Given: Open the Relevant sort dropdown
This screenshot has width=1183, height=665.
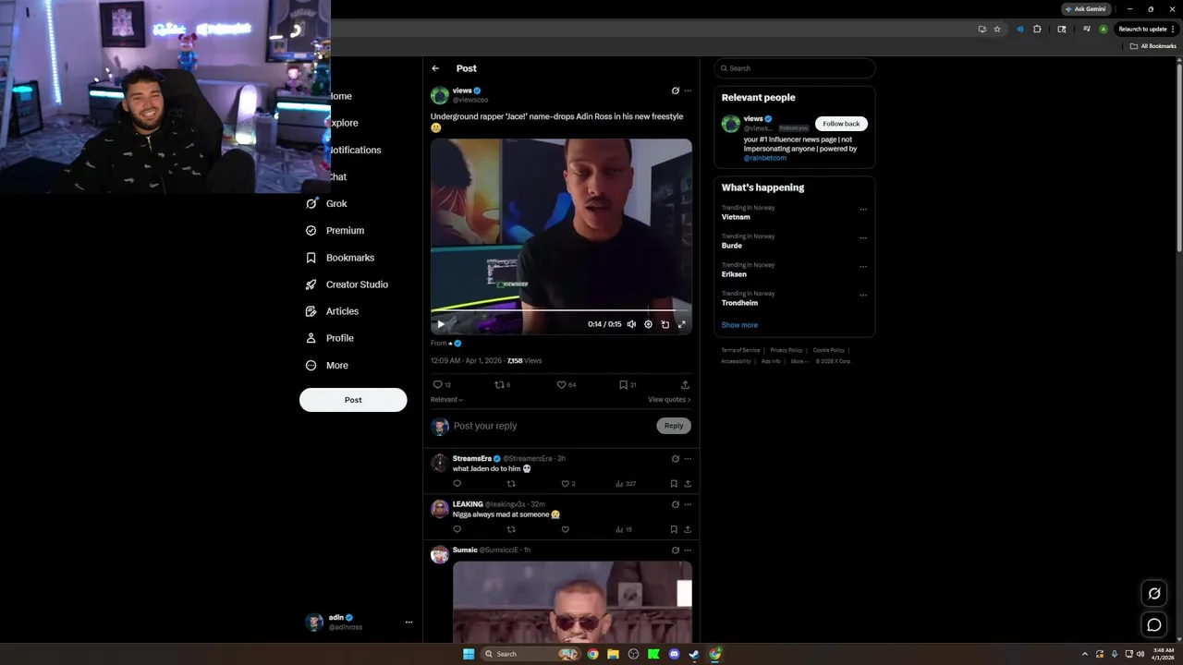Looking at the screenshot, I should (x=446, y=400).
